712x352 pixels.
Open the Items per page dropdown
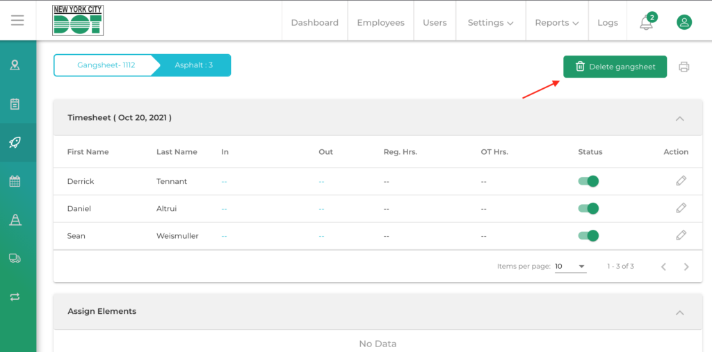click(x=570, y=267)
